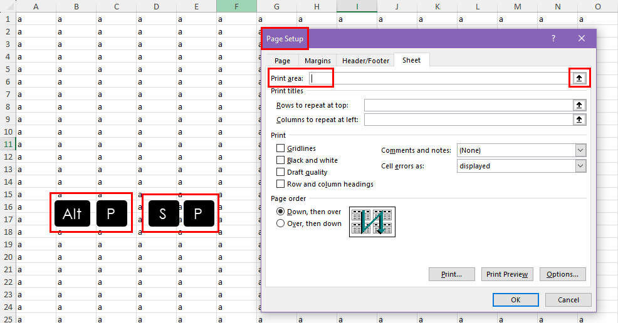Select column C header

click(117, 6)
